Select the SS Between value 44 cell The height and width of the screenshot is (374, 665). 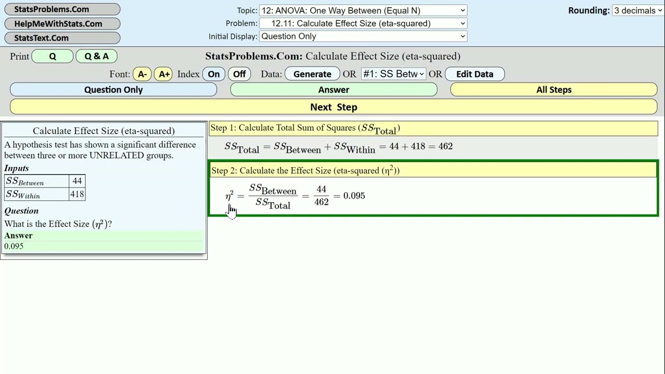tap(77, 181)
